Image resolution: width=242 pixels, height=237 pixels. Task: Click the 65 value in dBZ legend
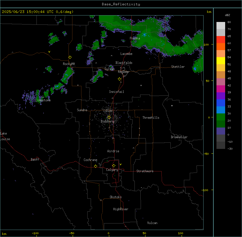tap(229, 36)
